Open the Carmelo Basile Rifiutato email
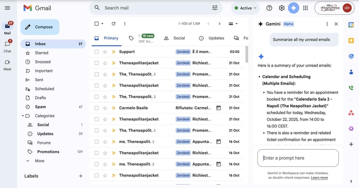 pyautogui.click(x=167, y=108)
